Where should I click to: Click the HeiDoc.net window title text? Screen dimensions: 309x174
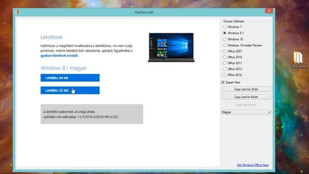click(x=144, y=12)
